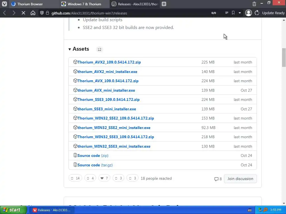Download Thorium_AVX_109.0.5414.172.zip

pyautogui.click(x=108, y=81)
